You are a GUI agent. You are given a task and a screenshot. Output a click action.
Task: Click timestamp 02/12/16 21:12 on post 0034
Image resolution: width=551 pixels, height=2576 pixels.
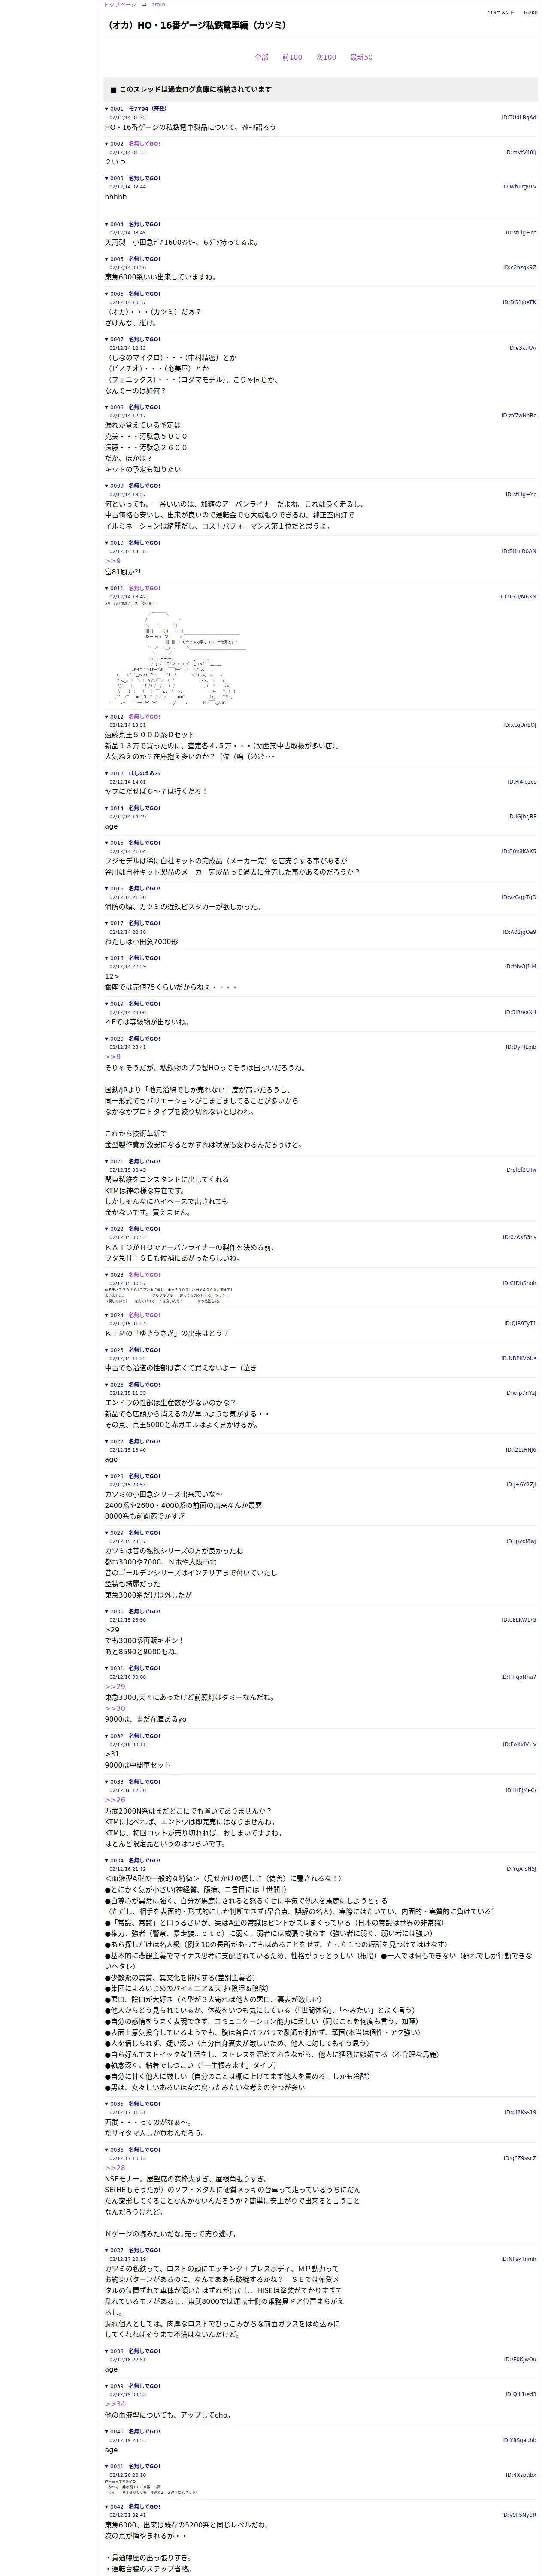click(x=127, y=1869)
